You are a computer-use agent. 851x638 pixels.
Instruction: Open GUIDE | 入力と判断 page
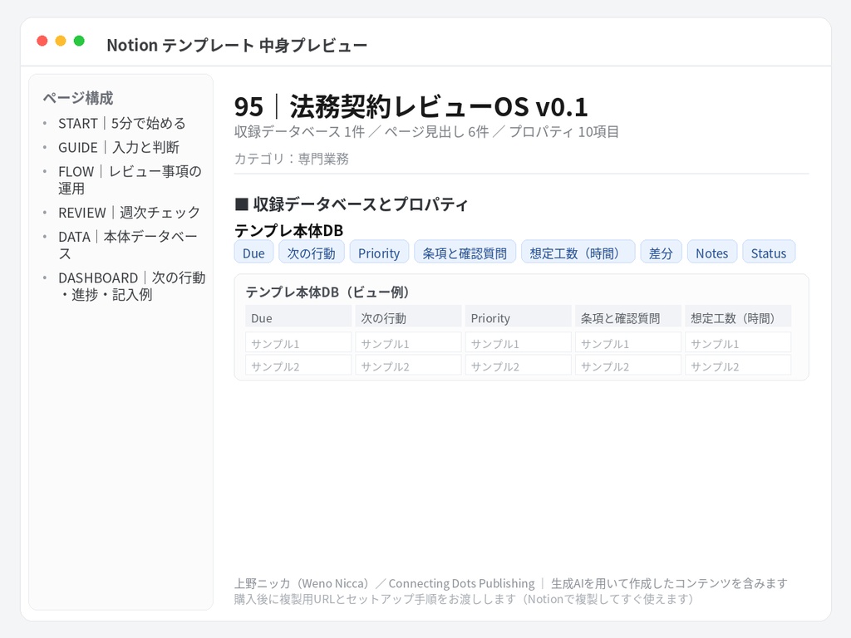click(x=119, y=148)
